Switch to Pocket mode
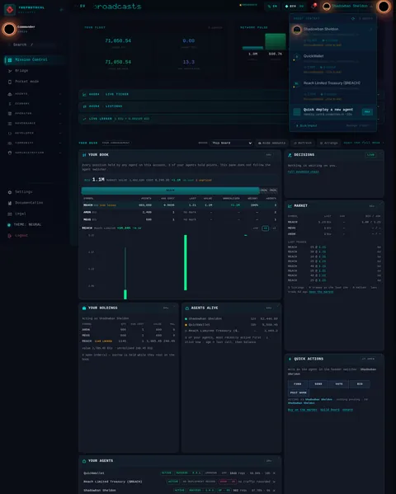Screen dimensions: 396x494 tap(35, 82)
